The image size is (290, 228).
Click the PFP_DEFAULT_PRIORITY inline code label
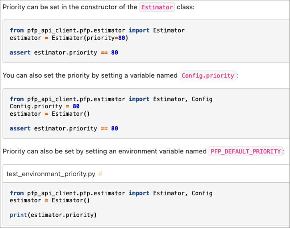(246, 151)
